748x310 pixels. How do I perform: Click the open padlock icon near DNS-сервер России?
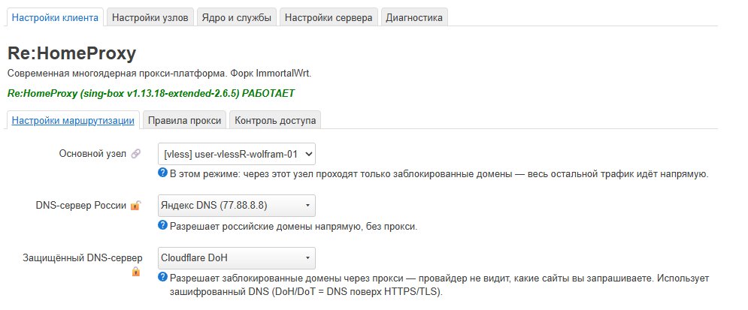[136, 206]
